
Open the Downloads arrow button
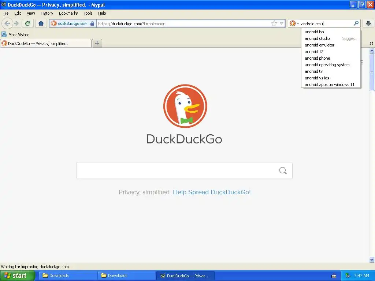pyautogui.click(x=368, y=23)
